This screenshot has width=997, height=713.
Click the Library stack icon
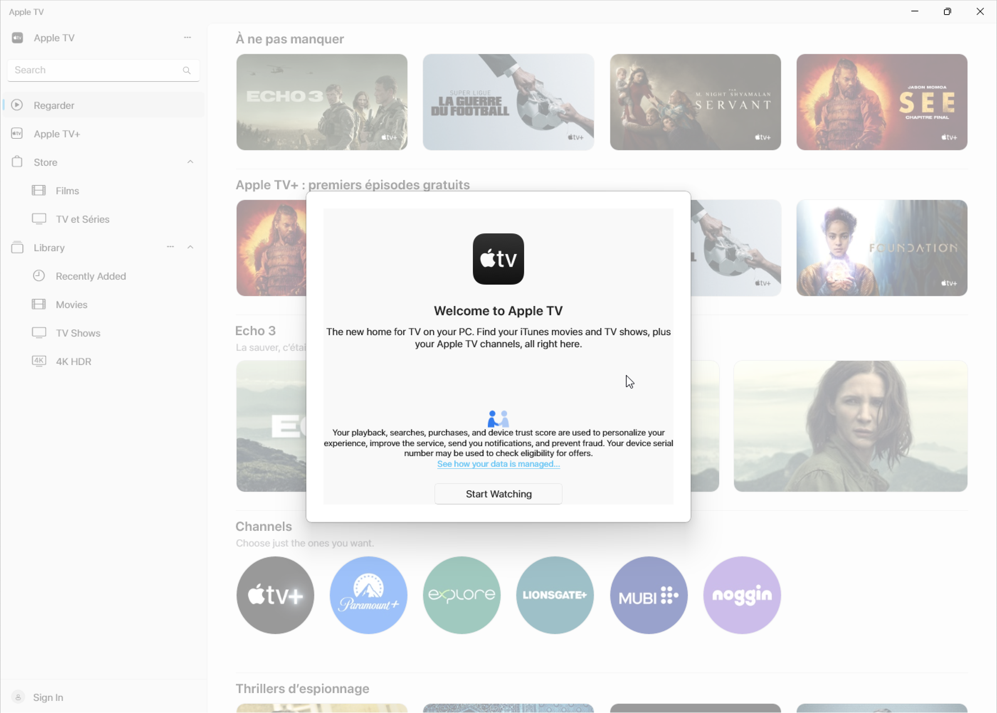click(x=17, y=248)
